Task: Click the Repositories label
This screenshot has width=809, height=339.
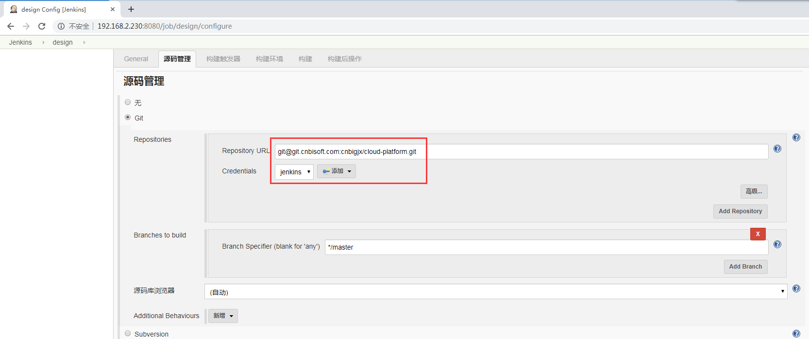Action: coord(152,139)
